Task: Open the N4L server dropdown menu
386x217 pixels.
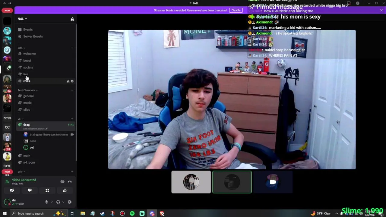Action: pyautogui.click(x=22, y=19)
